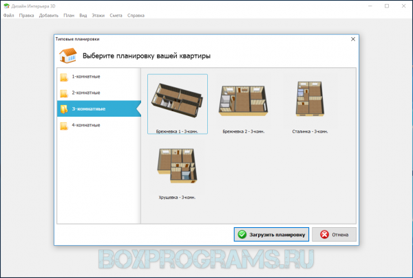The width and height of the screenshot is (413, 278).
Task: Choose the Сталинка layout thumbnail
Action: [310, 99]
